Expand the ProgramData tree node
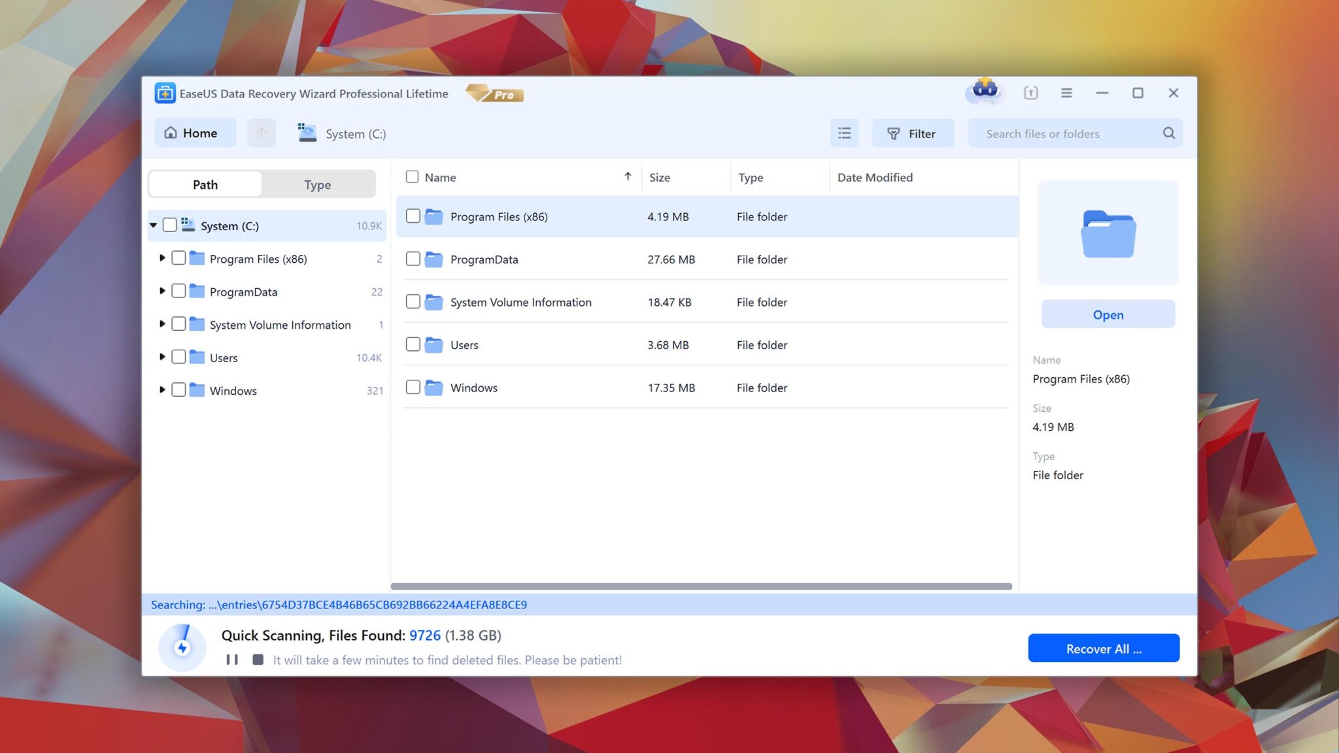This screenshot has height=753, width=1339. (163, 291)
